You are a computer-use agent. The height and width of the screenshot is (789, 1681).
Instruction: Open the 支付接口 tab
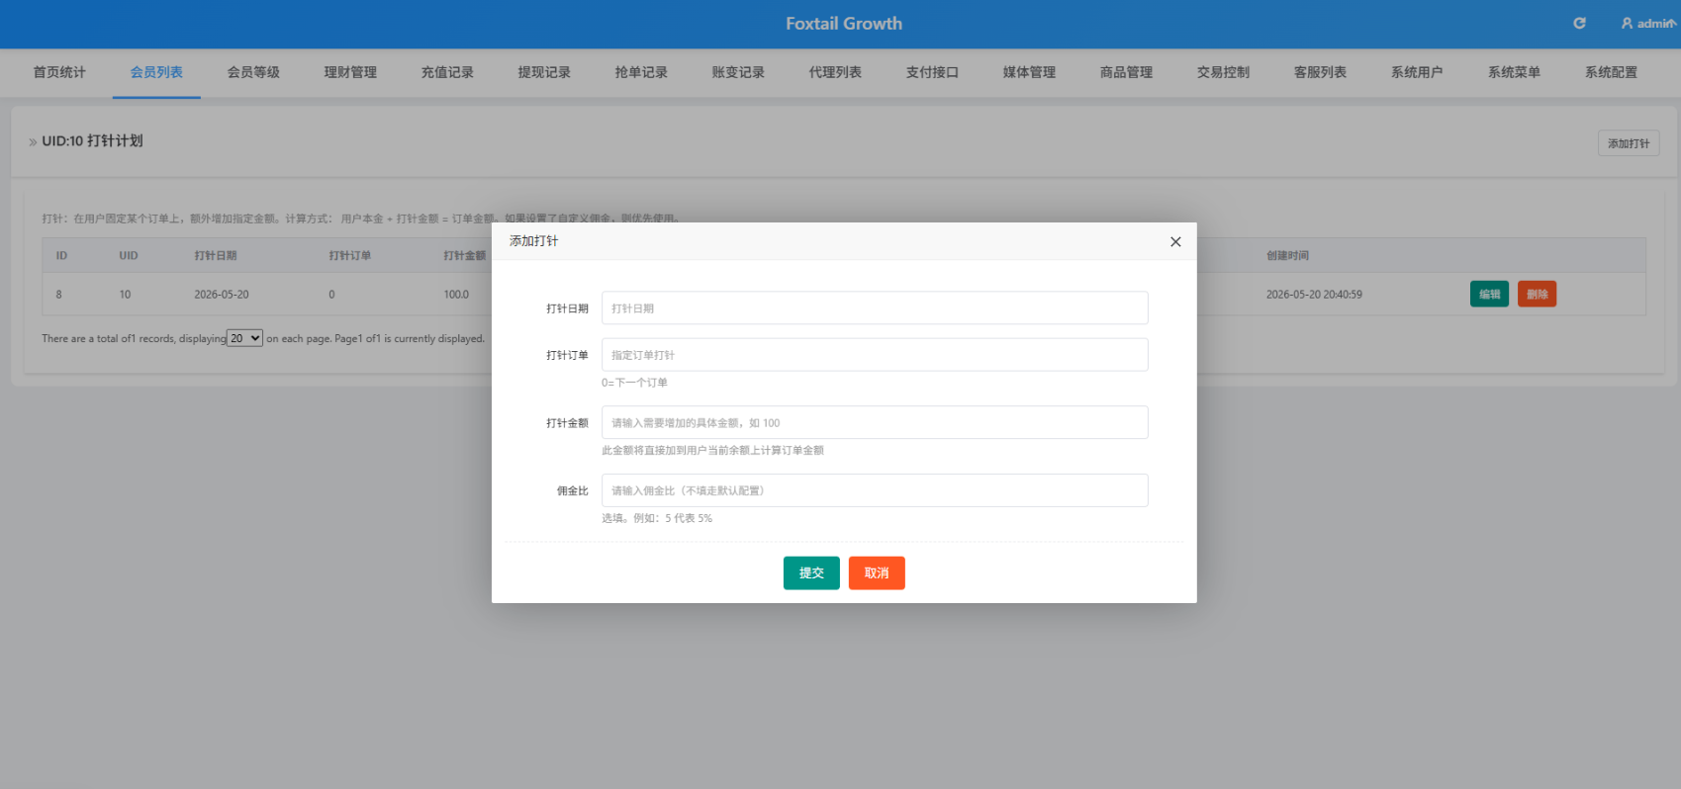pyautogui.click(x=932, y=72)
